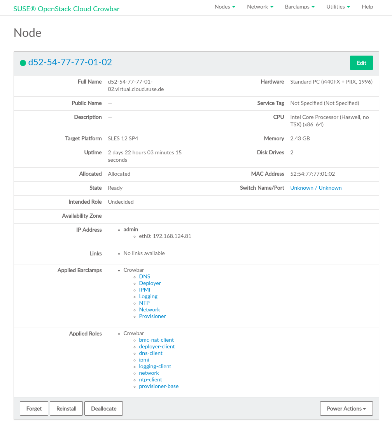Click the Forget button
The width and height of the screenshot is (392, 423).
coord(34,409)
